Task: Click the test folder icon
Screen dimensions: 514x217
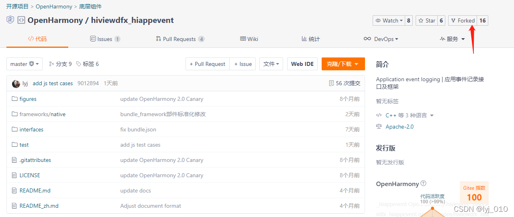Action: [14, 145]
